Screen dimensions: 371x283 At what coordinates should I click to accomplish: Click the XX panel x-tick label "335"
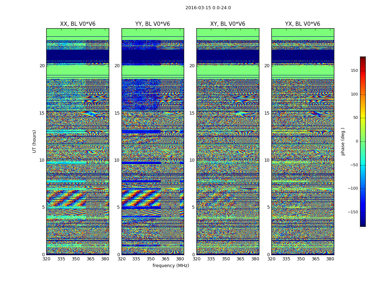(61, 259)
